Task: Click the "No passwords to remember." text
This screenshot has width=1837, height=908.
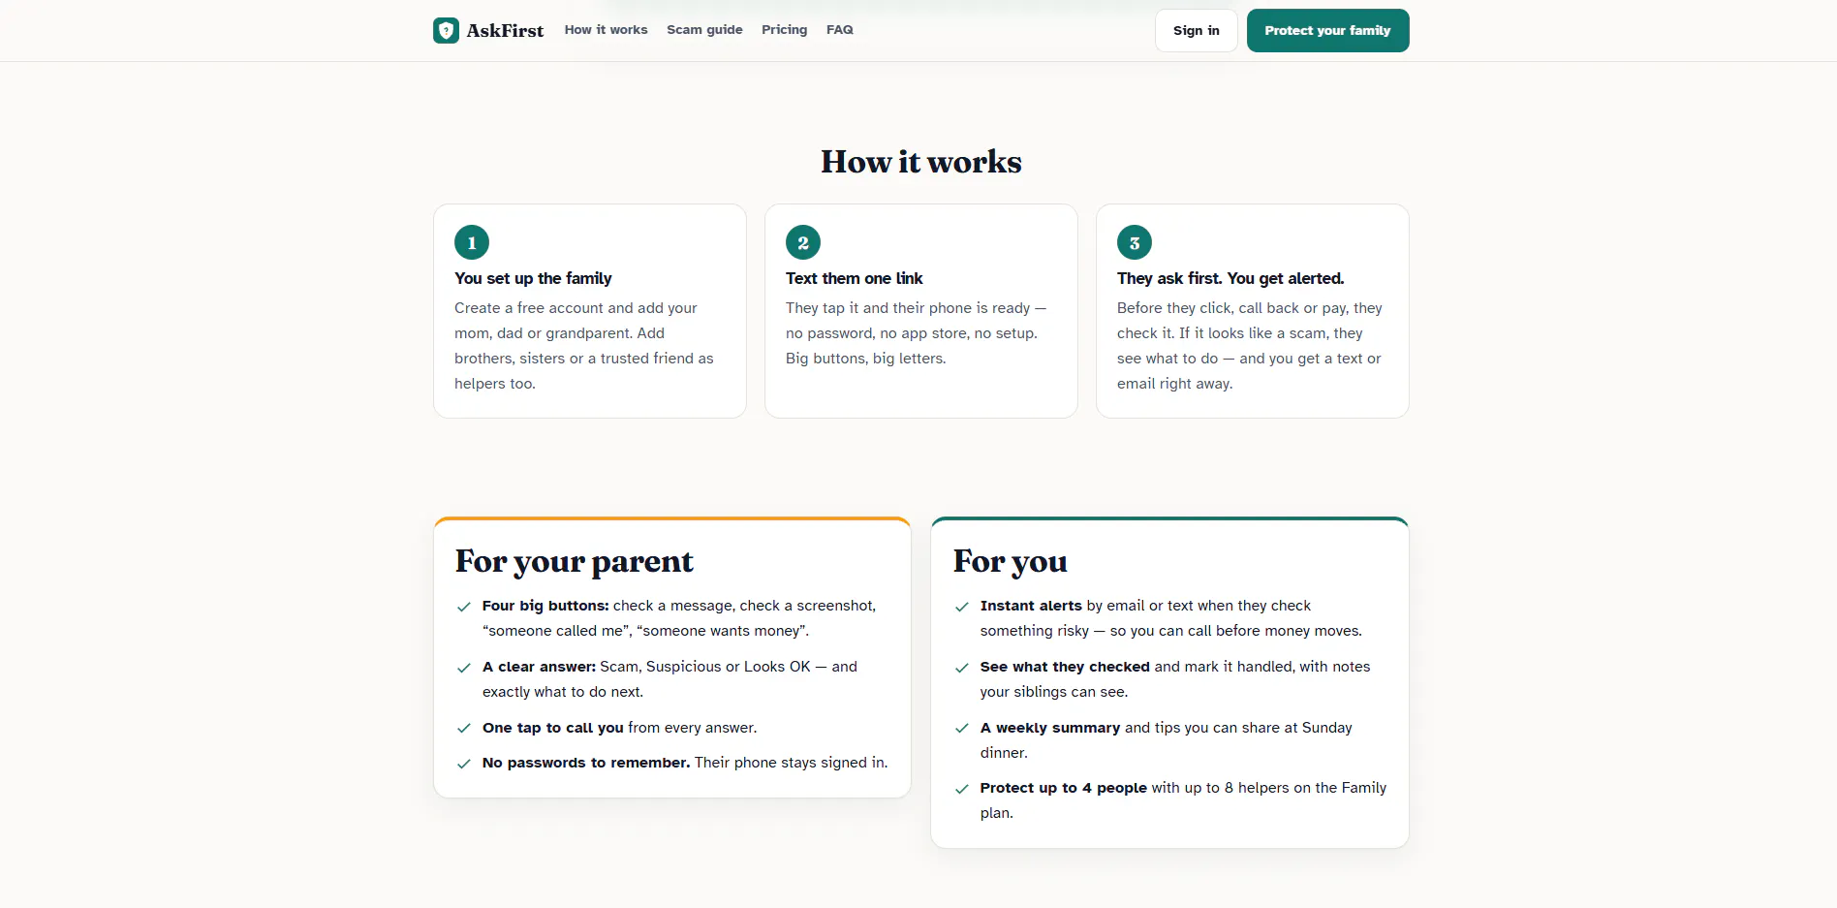Action: pyautogui.click(x=586, y=763)
